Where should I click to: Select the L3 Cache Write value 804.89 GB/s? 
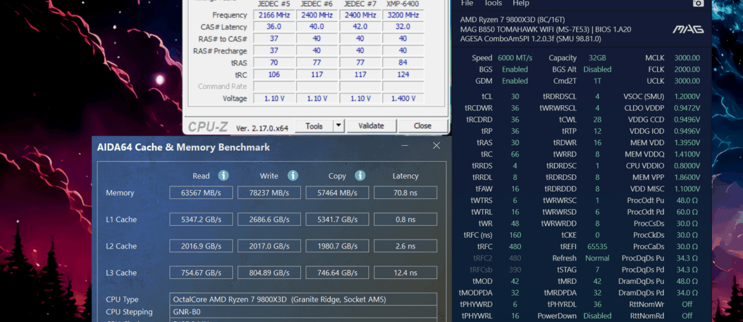[x=269, y=273]
